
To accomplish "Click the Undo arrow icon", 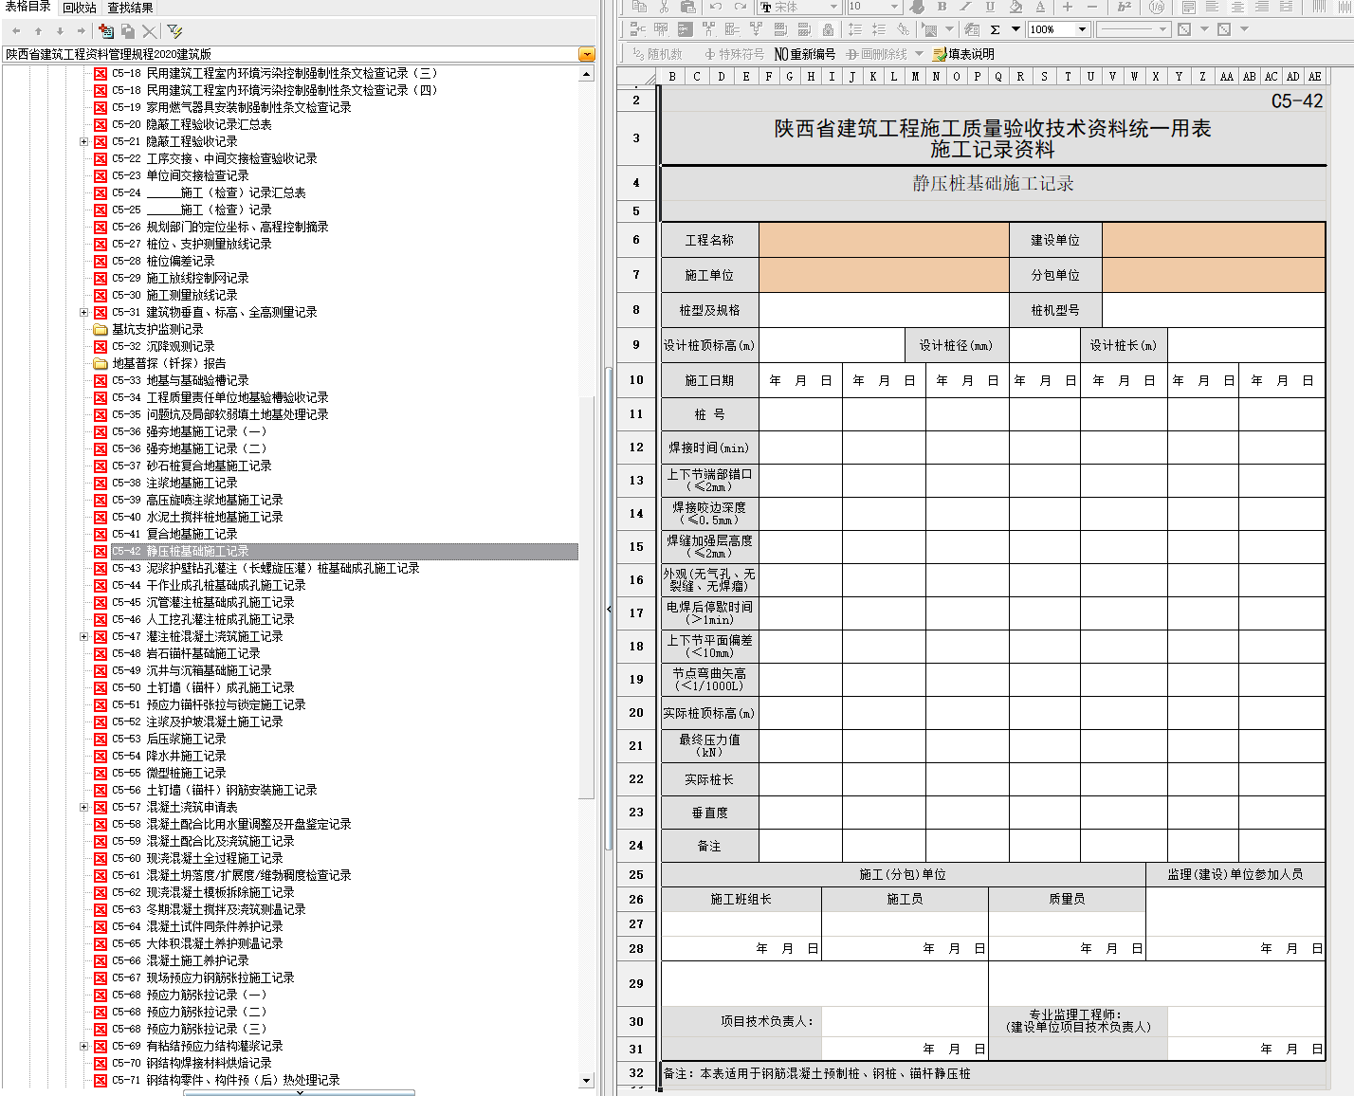I will [716, 7].
